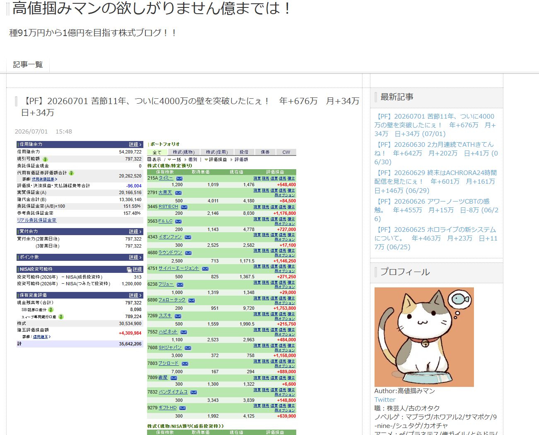Click the 建玉評価損益額 value +4,309,984

tap(130, 333)
